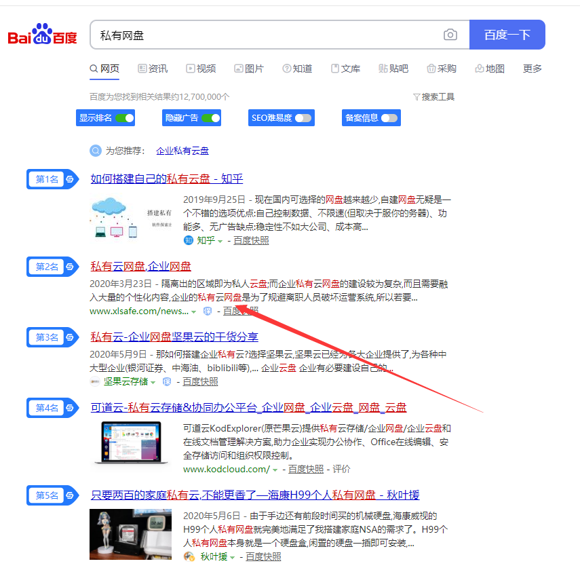Select the 网页 tab
Viewport: 580px width, 570px height.
(x=104, y=69)
